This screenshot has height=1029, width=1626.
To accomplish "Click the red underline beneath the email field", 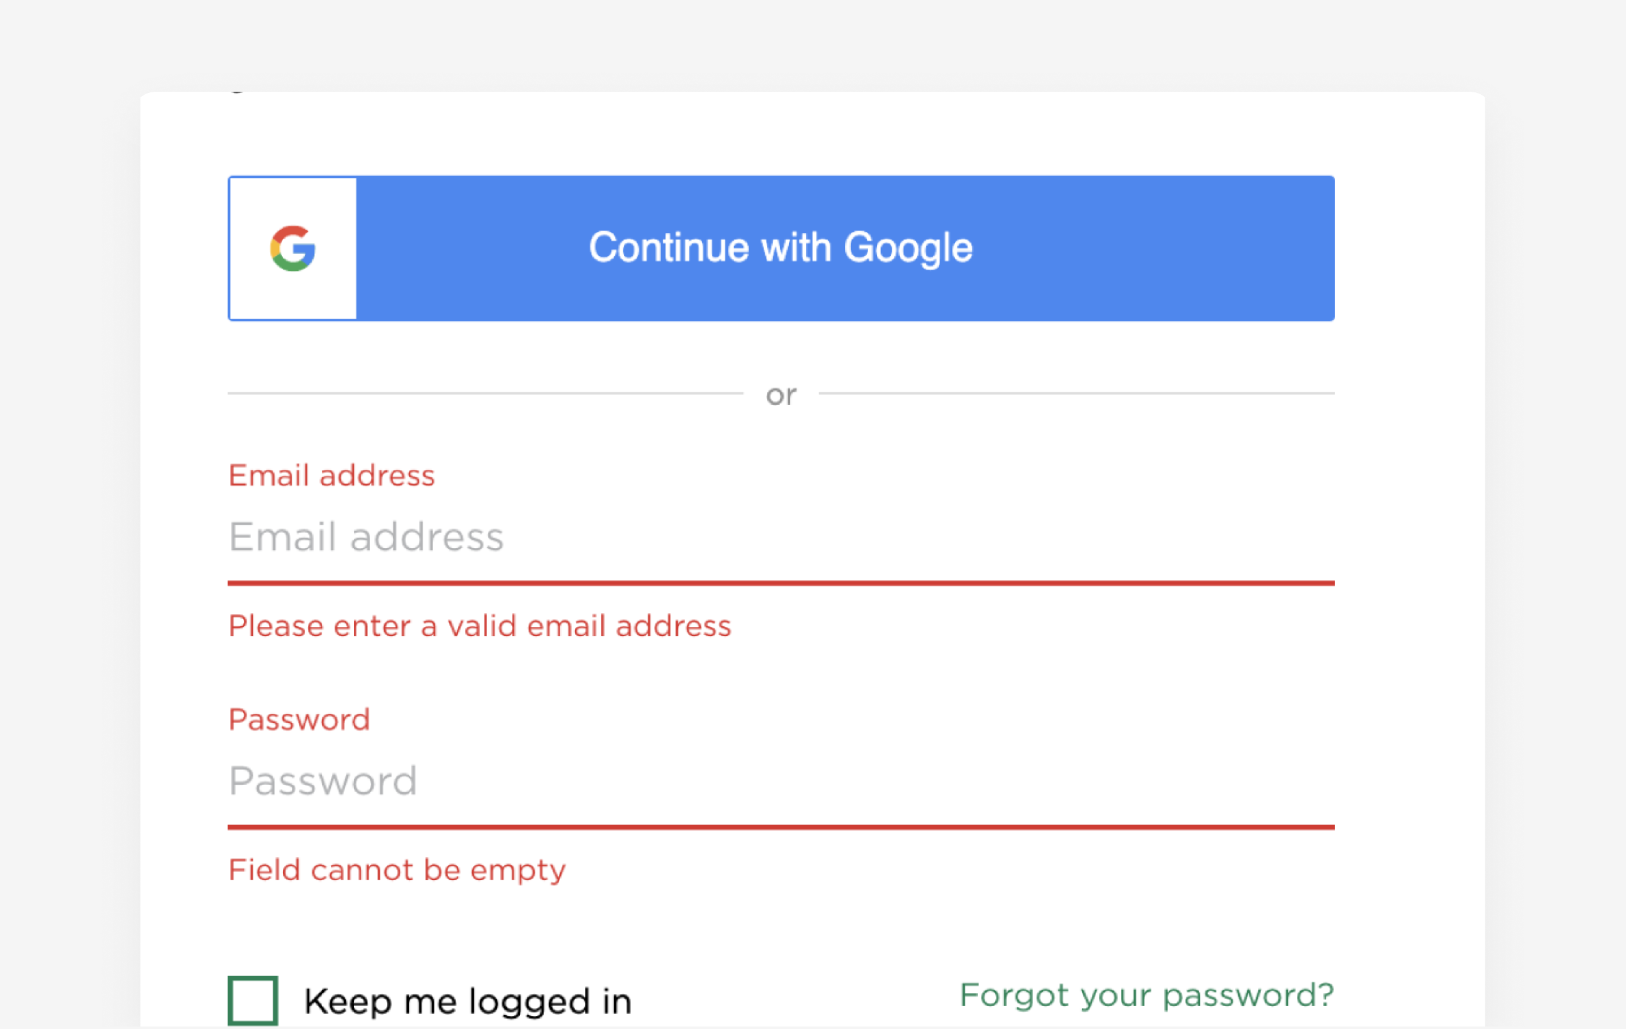I will 780,583.
